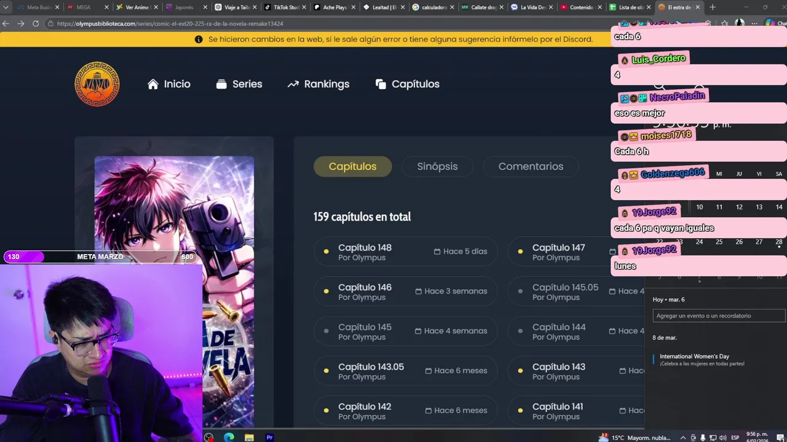Click Luis_Cordero username in chat overlay

[x=658, y=59]
